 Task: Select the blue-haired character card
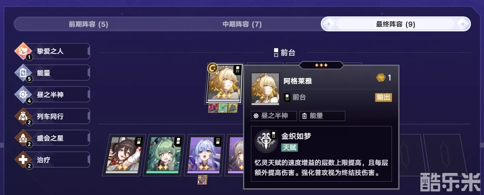coord(205,155)
